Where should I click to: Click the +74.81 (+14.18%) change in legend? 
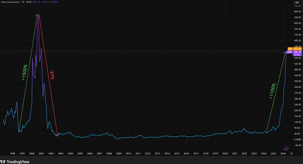tap(49, 2)
